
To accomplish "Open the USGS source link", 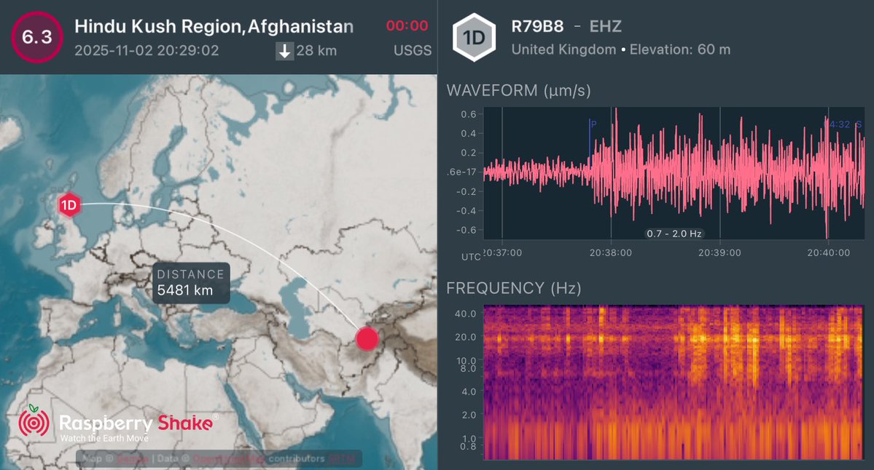I will pos(413,51).
